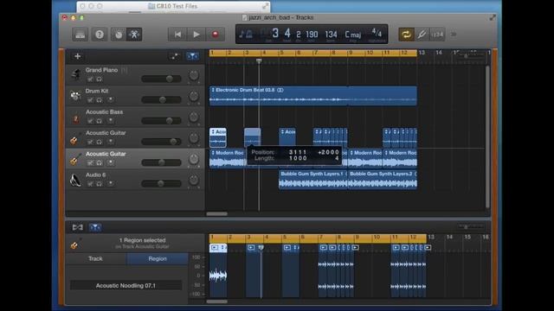
Task: Solo the Drum Kit track
Action: pos(100,100)
